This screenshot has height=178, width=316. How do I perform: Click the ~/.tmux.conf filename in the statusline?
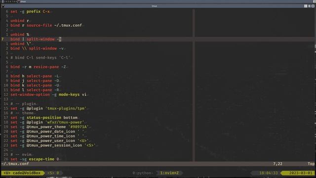tap(15, 164)
